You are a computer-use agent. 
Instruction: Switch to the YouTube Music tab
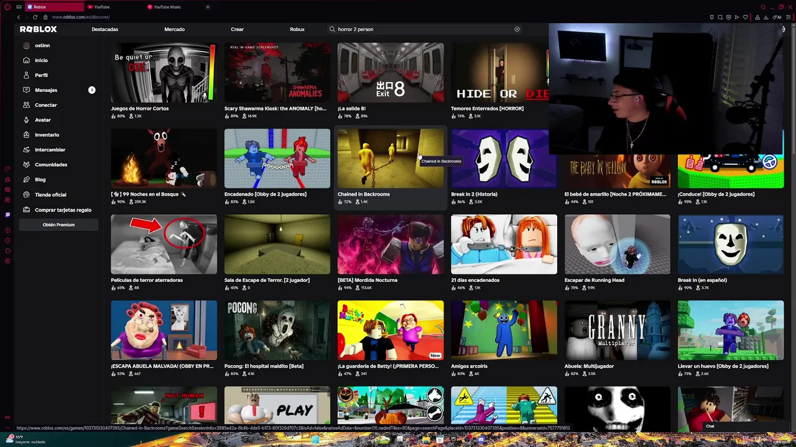[174, 7]
